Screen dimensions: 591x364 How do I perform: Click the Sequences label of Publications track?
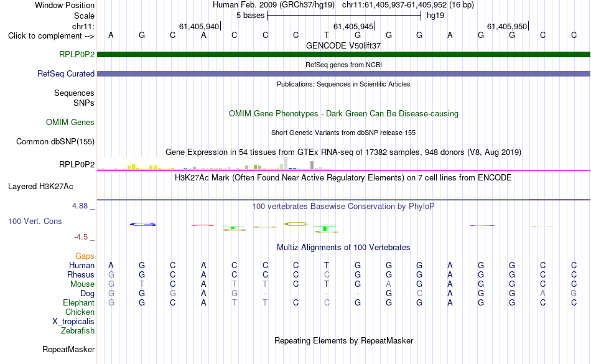(x=74, y=93)
